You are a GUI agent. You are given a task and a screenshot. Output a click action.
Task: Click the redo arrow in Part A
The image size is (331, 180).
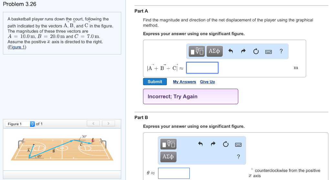243,51
